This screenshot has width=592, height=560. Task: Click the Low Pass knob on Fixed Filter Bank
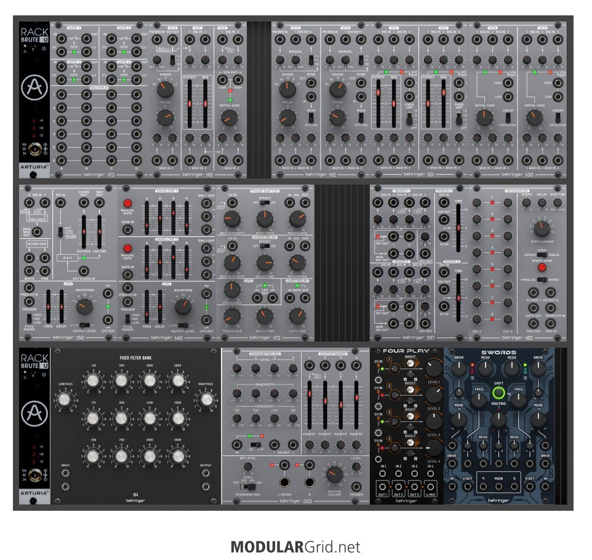(65, 399)
